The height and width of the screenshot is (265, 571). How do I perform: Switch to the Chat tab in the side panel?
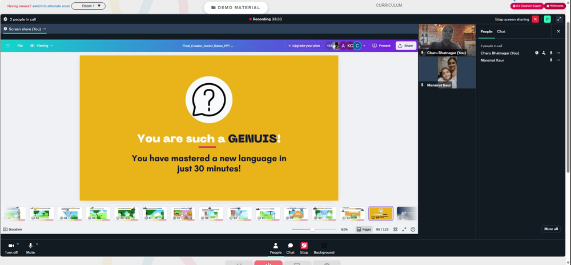pyautogui.click(x=501, y=31)
